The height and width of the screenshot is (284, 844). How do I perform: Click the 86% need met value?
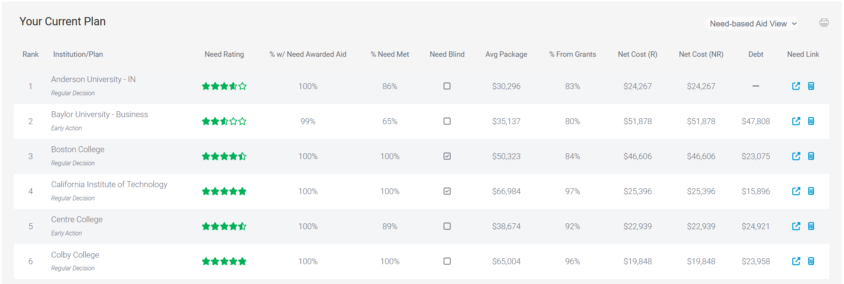click(390, 86)
